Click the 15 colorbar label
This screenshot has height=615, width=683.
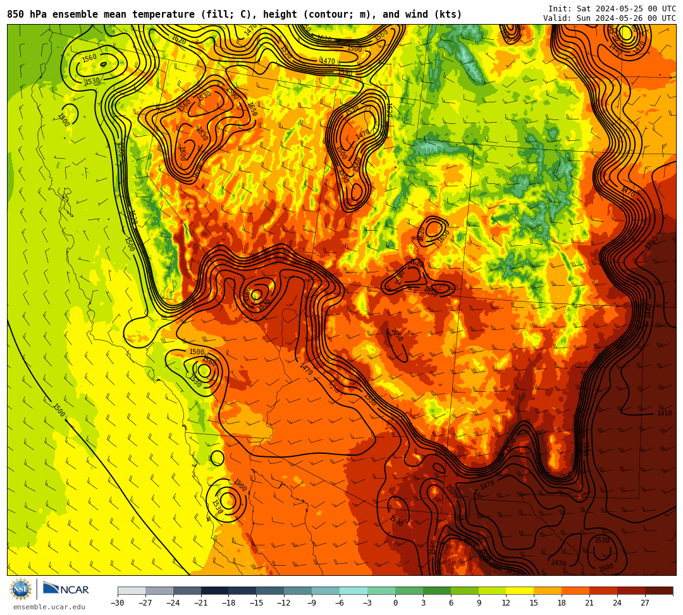click(x=534, y=603)
